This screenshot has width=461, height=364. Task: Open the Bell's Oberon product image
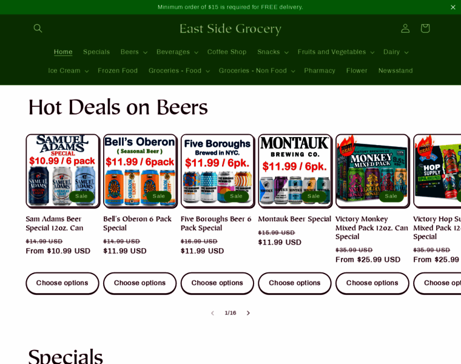coord(140,170)
